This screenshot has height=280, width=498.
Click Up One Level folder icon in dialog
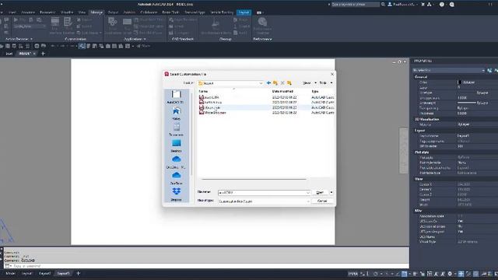pos(275,83)
